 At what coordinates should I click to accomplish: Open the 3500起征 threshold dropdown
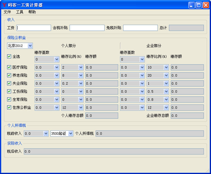click(x=62, y=134)
